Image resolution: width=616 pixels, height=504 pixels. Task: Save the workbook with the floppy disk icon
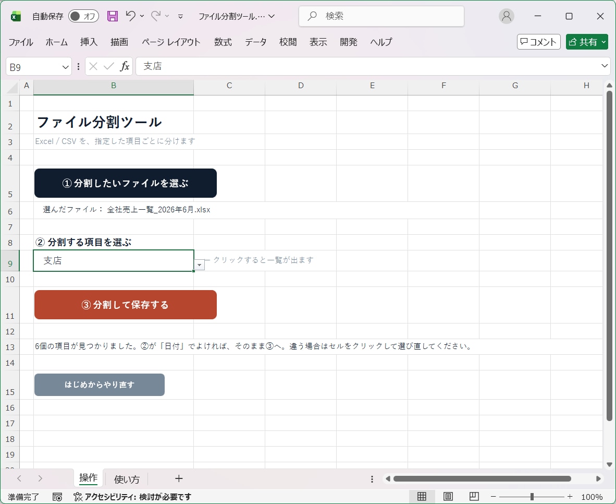[113, 16]
